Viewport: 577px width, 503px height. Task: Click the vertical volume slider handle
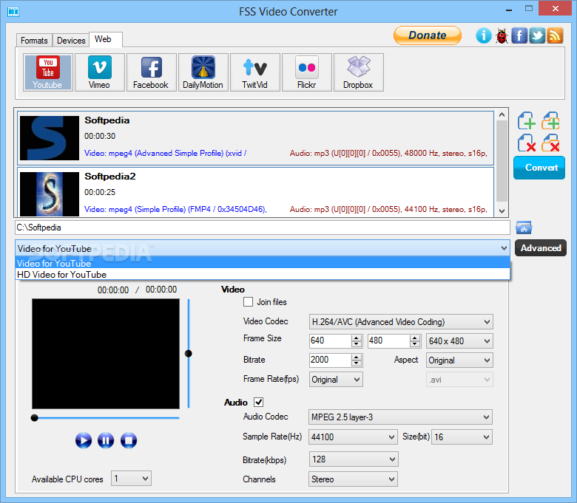[189, 354]
